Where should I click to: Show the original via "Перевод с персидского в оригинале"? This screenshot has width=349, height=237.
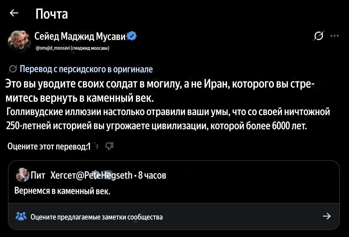(86, 69)
